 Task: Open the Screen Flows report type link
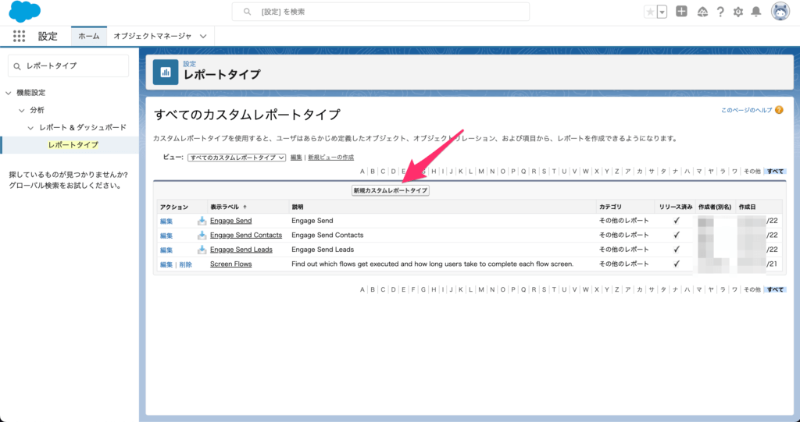pos(230,264)
